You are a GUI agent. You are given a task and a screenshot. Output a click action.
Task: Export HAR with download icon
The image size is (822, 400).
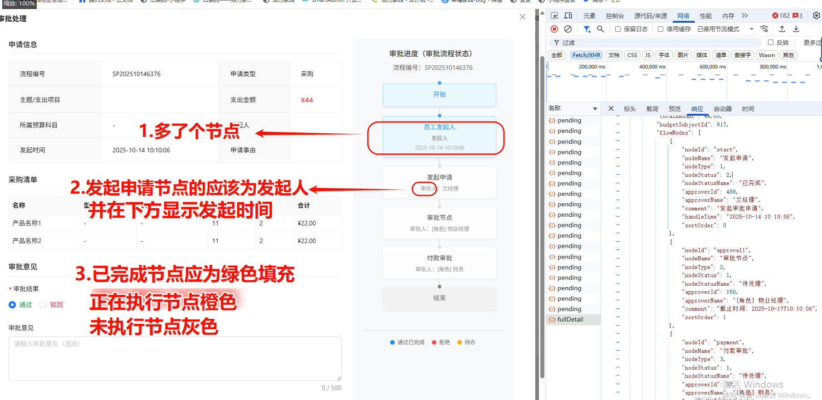796,29
